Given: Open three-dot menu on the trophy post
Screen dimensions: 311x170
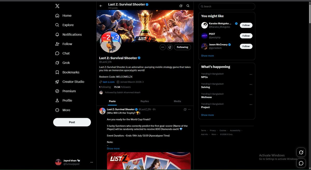Looking at the screenshot, I should pos(189,109).
